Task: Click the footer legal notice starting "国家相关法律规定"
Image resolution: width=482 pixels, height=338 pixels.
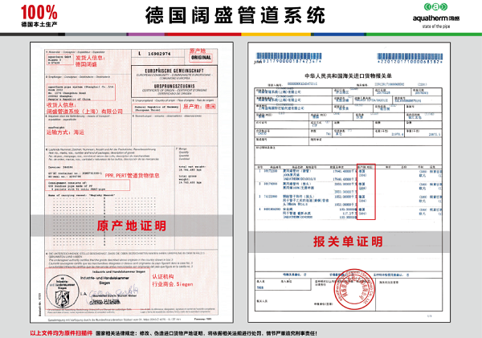Action: (206, 333)
